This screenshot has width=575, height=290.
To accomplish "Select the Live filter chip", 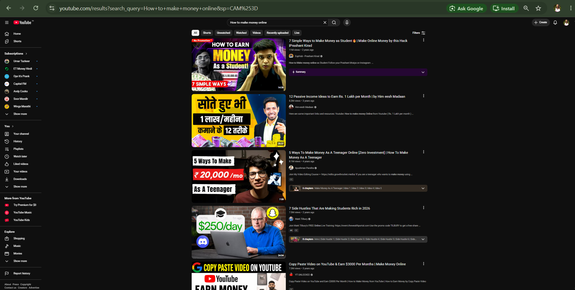I will pos(297,33).
